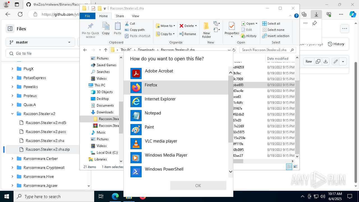
Task: Click Paste shortcut in ribbon
Action: click(x=137, y=36)
